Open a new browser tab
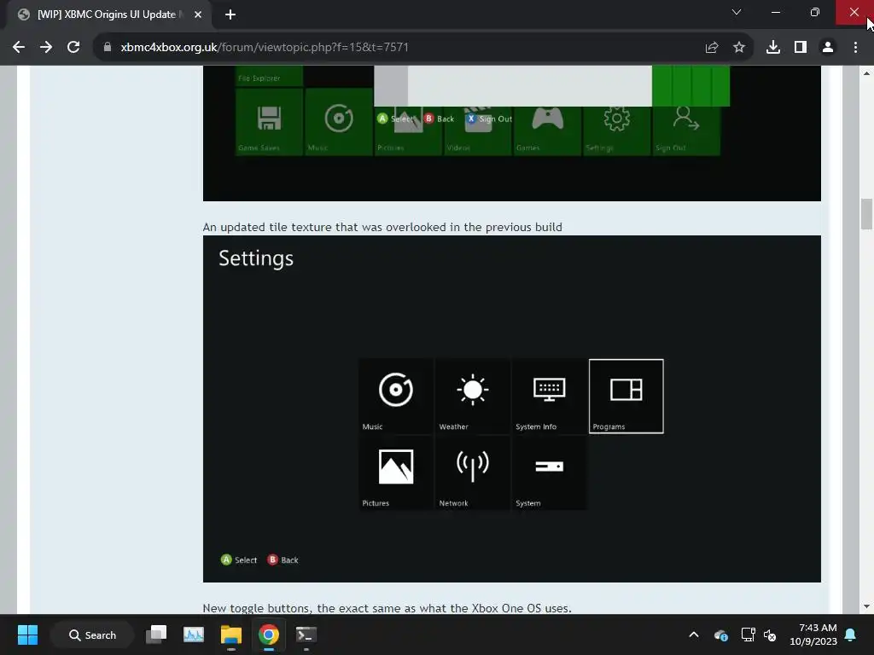The height and width of the screenshot is (655, 874). tap(230, 14)
